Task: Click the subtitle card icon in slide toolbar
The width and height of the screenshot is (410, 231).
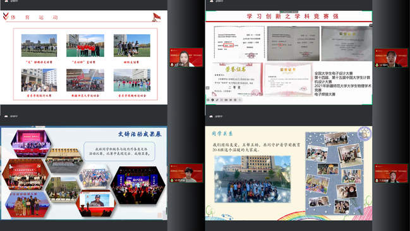Action: 226,100
